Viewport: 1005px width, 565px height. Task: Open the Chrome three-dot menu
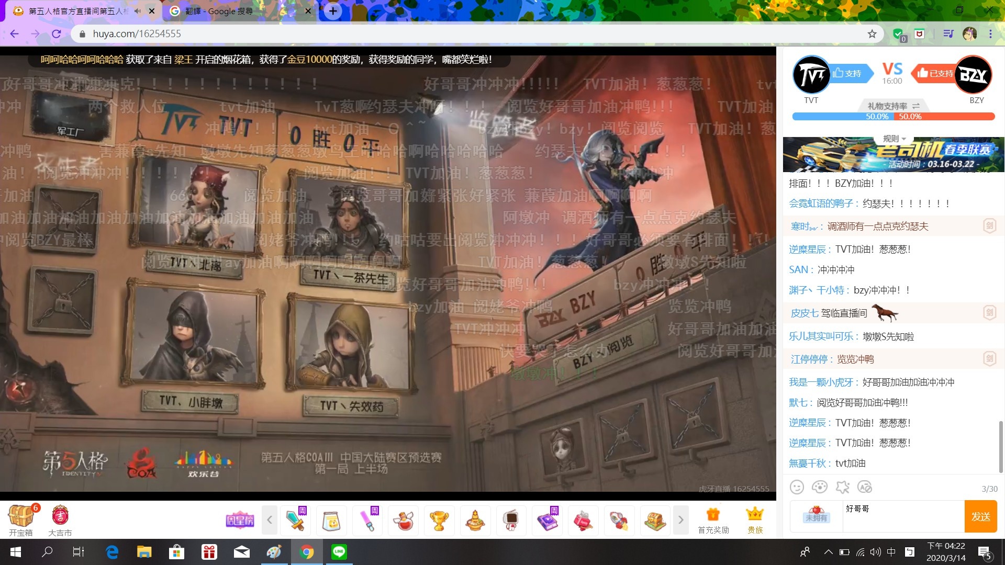pos(990,34)
